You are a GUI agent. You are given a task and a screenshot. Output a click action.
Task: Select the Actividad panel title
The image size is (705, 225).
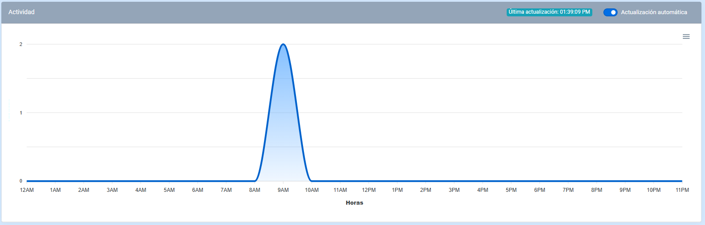coord(21,12)
